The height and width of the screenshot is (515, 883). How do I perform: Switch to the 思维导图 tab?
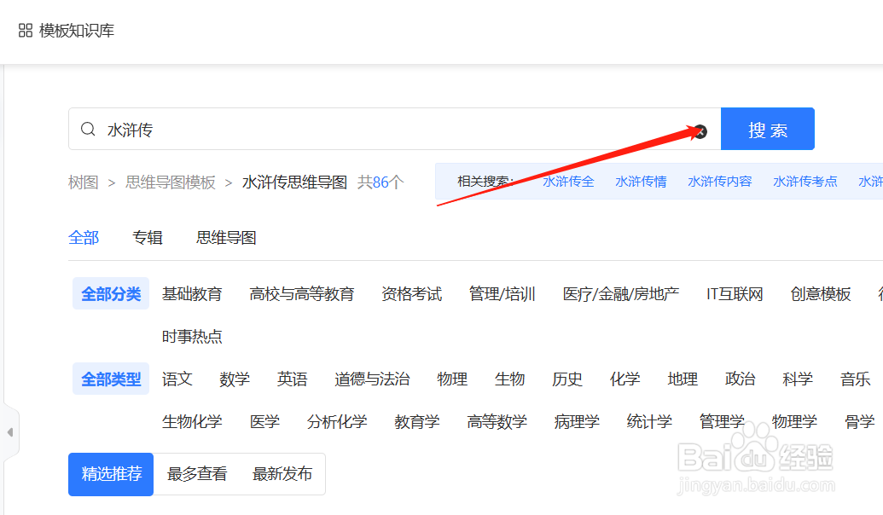[224, 237]
